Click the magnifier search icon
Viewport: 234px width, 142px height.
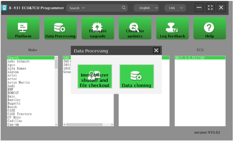(x=124, y=8)
